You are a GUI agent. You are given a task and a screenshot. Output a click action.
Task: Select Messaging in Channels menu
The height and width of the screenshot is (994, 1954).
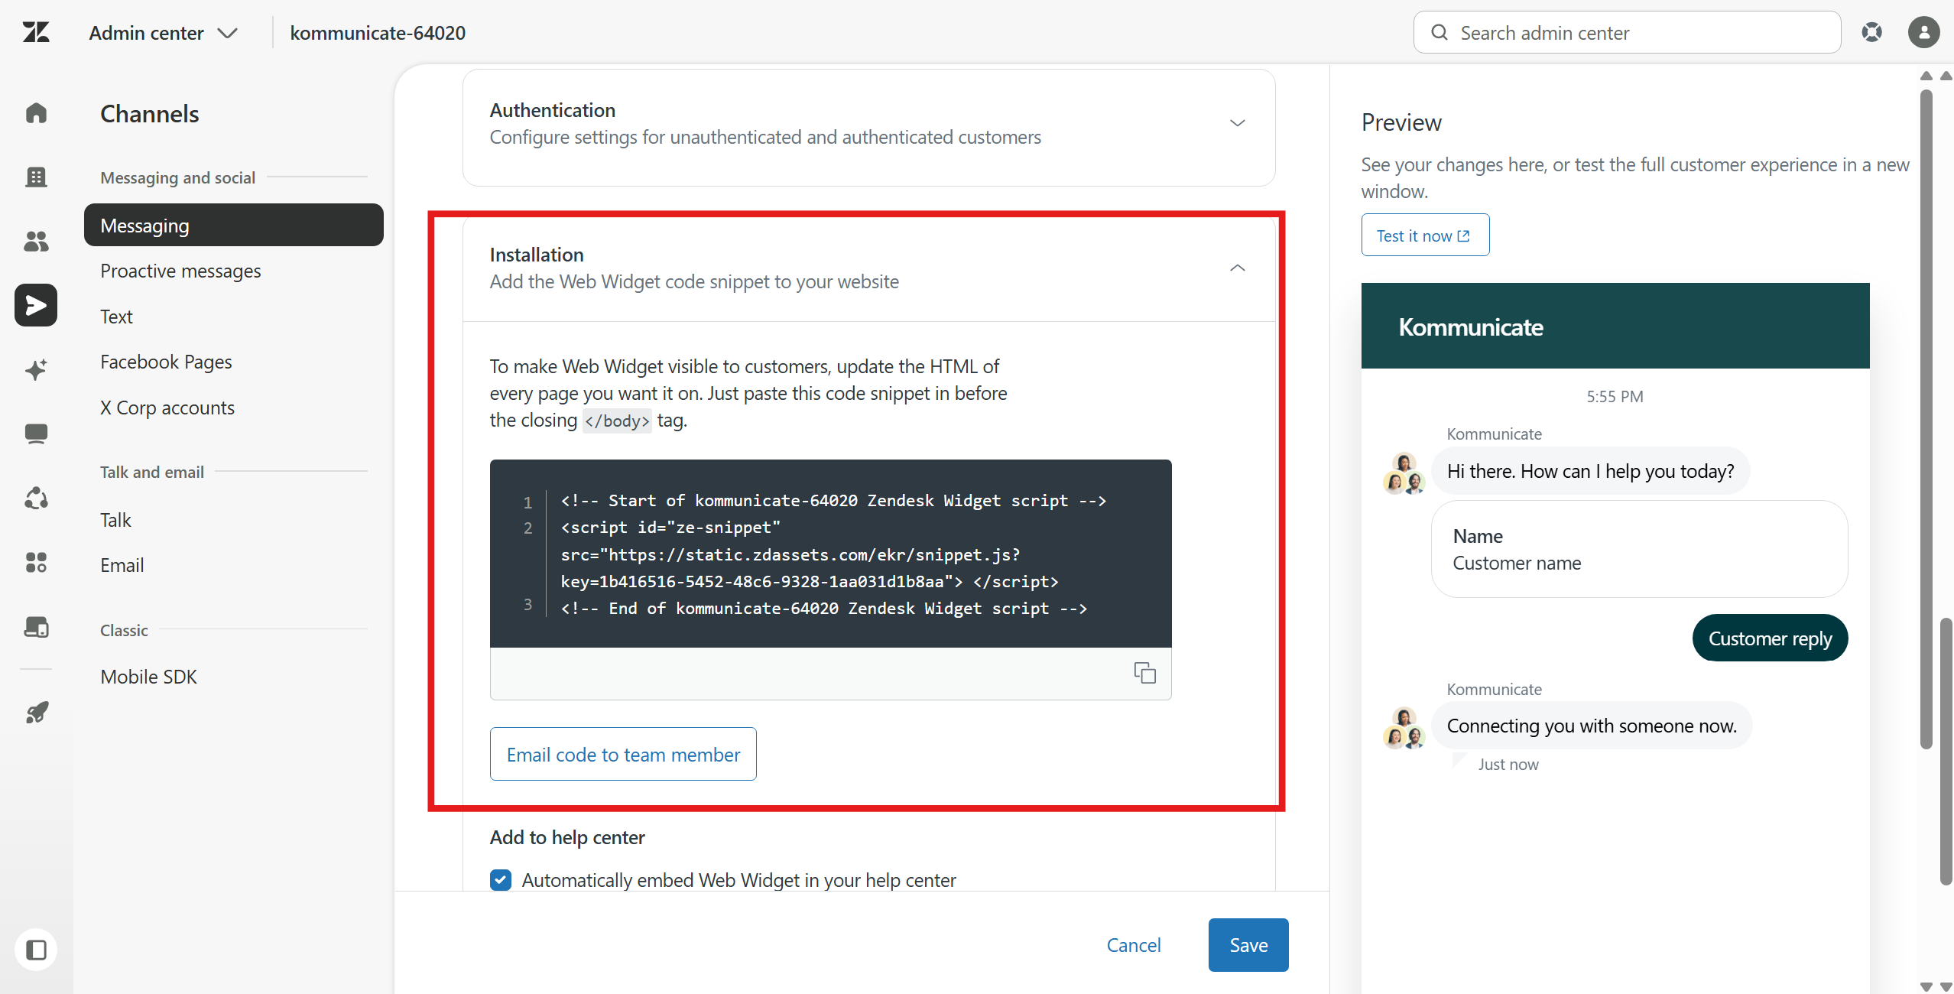233,225
